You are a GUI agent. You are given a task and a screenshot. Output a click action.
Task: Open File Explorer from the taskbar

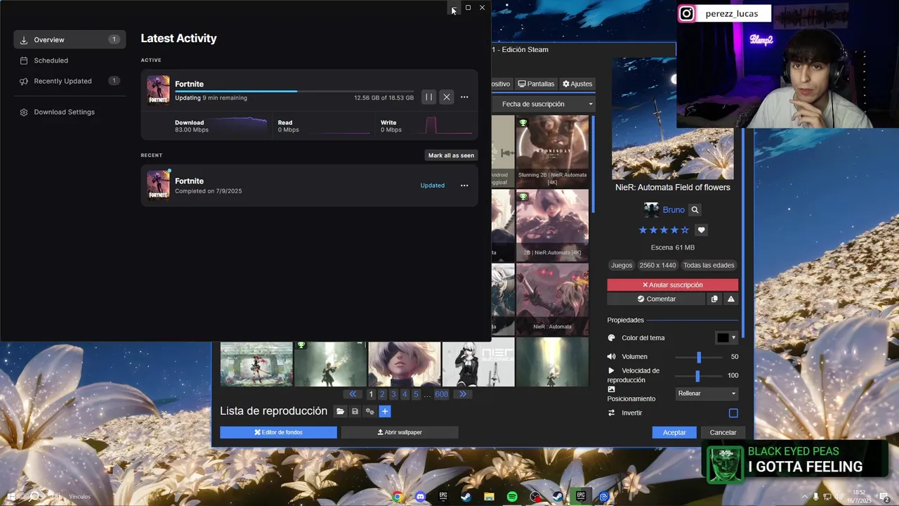[x=489, y=497]
